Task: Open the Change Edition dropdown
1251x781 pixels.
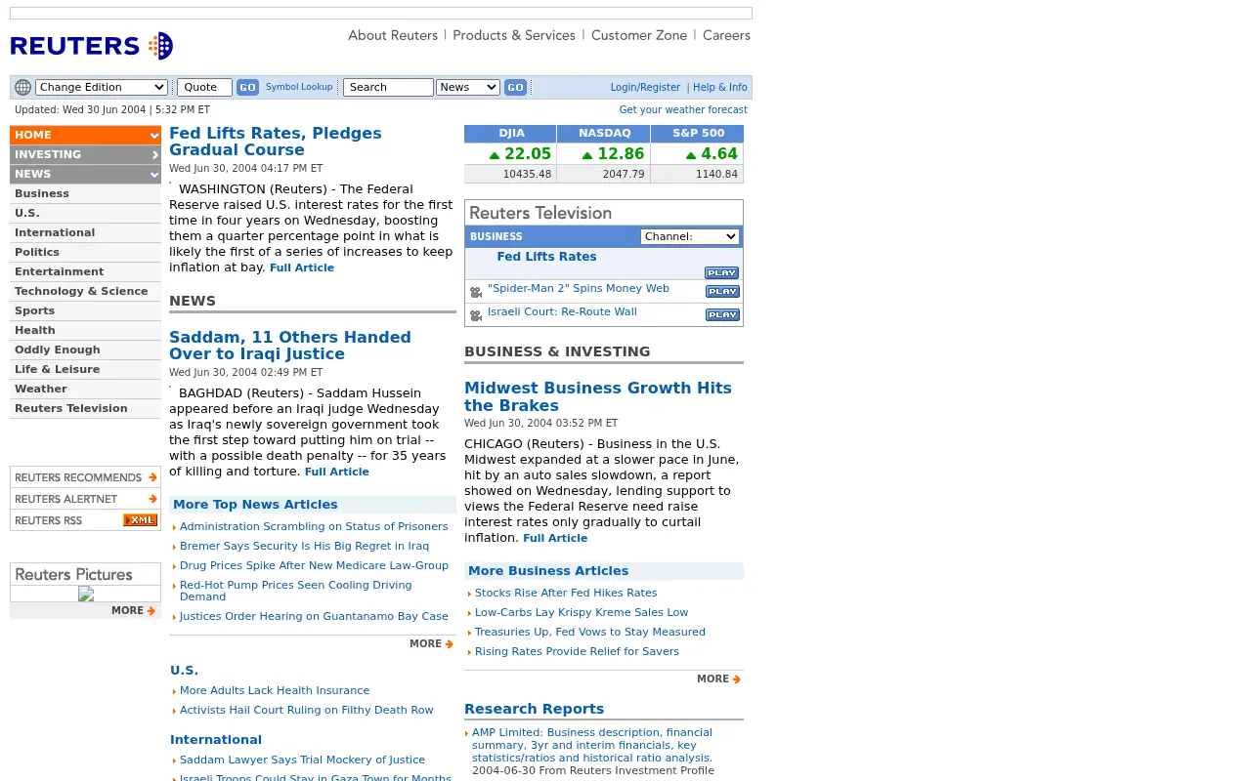Action: [x=101, y=88]
